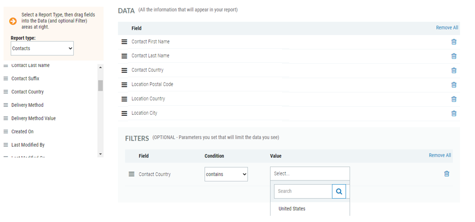The height and width of the screenshot is (222, 475).
Task: Select Contact Suffix in the field list
Action: [x=25, y=79]
